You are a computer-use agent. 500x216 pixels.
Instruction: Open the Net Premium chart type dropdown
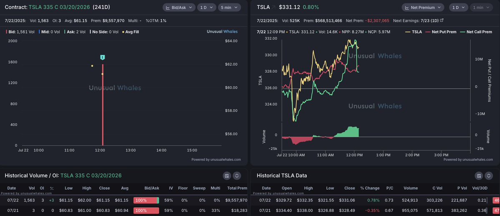click(423, 7)
